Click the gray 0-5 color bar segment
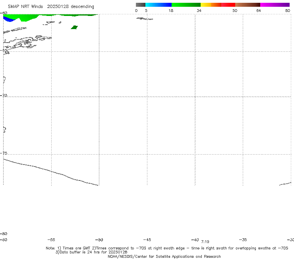 [x=141, y=5]
